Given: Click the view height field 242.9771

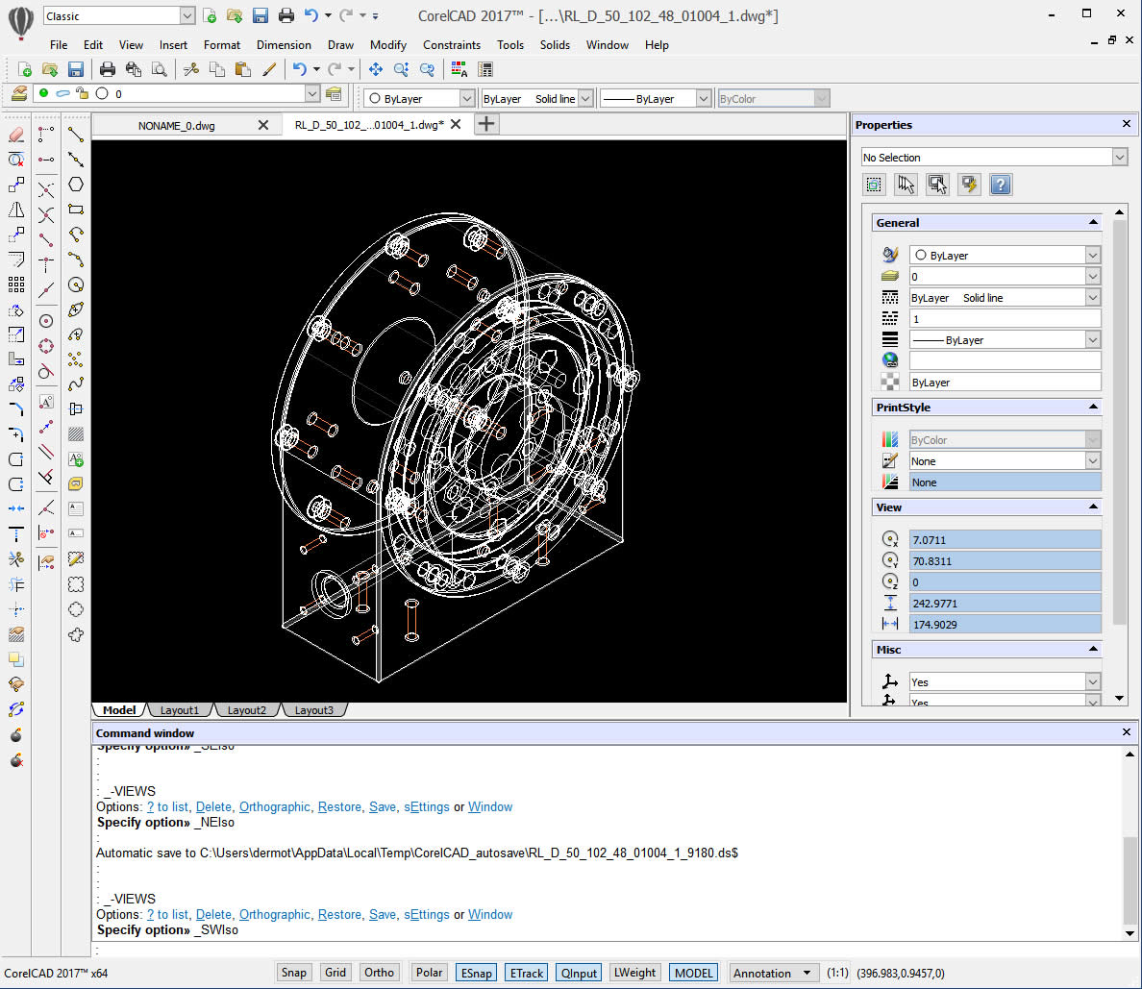Looking at the screenshot, I should tap(1005, 603).
